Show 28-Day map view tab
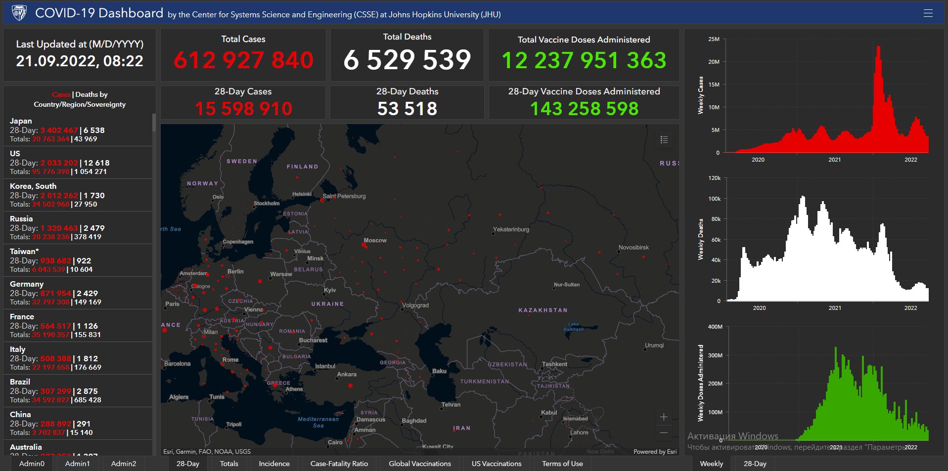The height and width of the screenshot is (471, 948). 188,464
